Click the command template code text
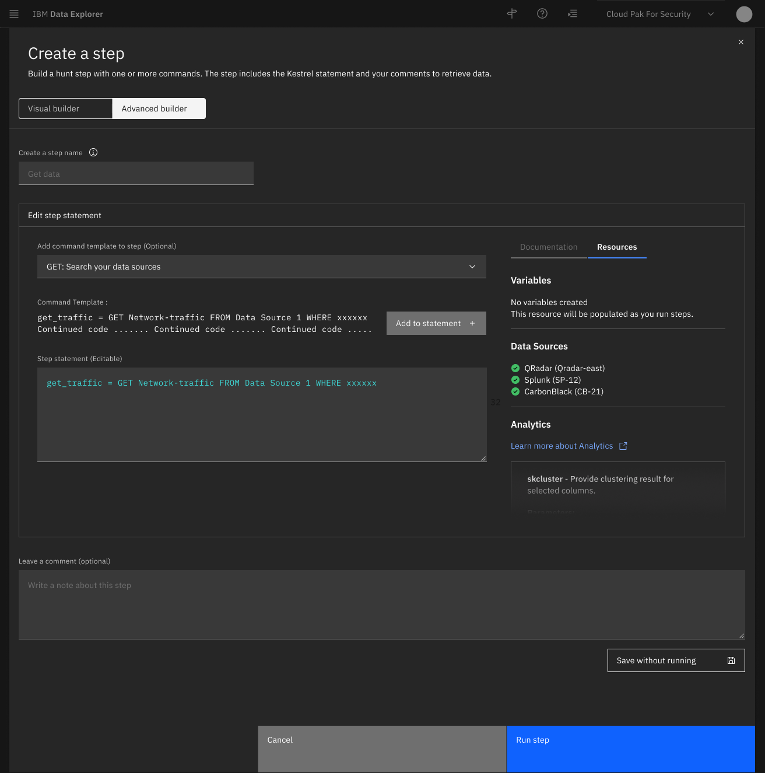 [205, 323]
